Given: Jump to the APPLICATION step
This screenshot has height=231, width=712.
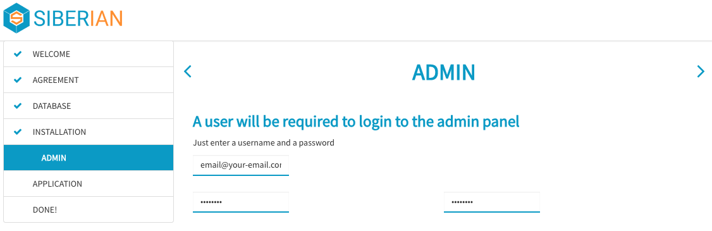Looking at the screenshot, I should click(89, 184).
